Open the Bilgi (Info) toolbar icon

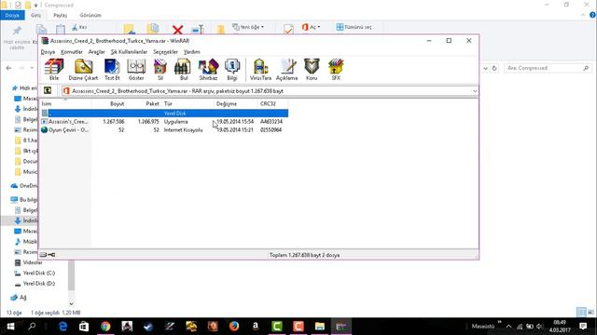pyautogui.click(x=232, y=70)
